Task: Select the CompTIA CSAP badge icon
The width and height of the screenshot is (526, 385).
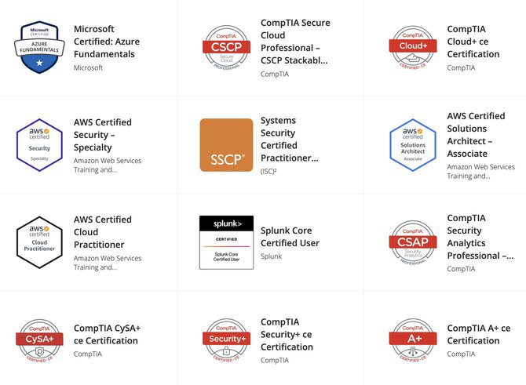Action: tap(413, 242)
